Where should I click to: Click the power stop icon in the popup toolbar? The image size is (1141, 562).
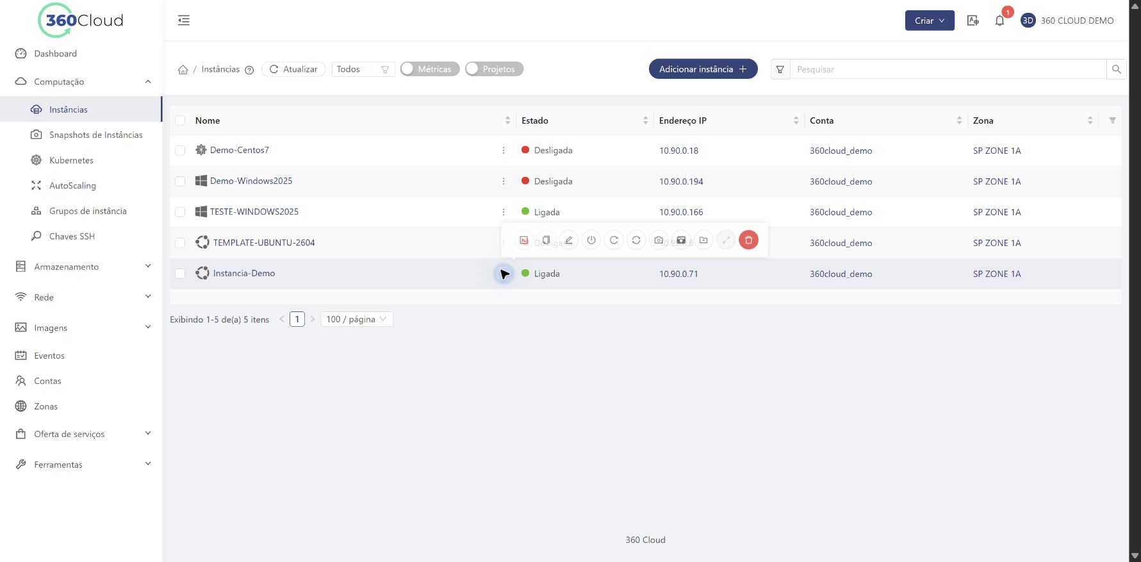click(x=591, y=240)
